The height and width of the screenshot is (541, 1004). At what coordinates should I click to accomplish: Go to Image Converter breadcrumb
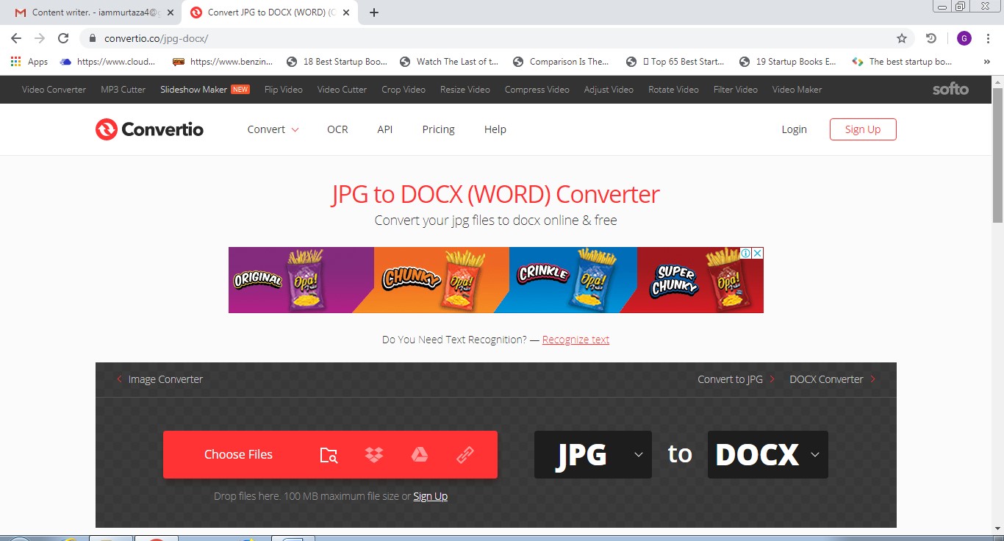point(159,379)
